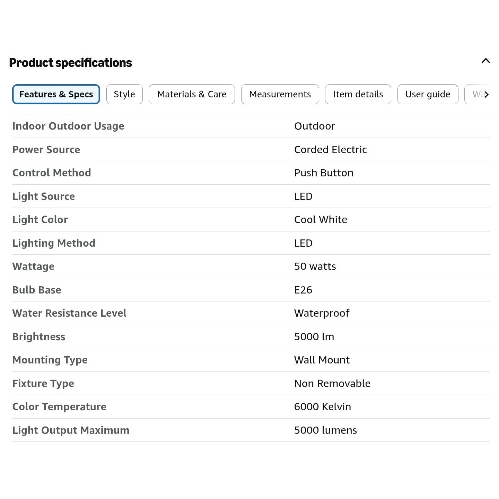This screenshot has width=499, height=499.
Task: Click the 5000 lm brightness value
Action: 314,336
